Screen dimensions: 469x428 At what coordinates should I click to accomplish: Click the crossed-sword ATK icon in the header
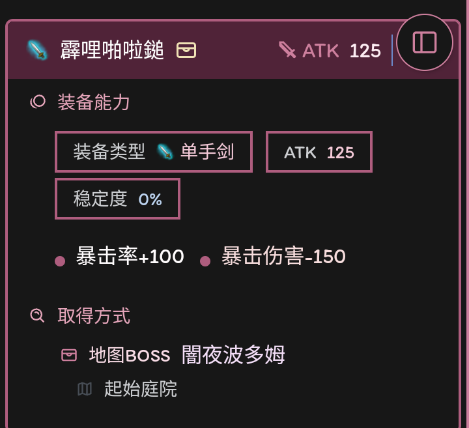287,50
